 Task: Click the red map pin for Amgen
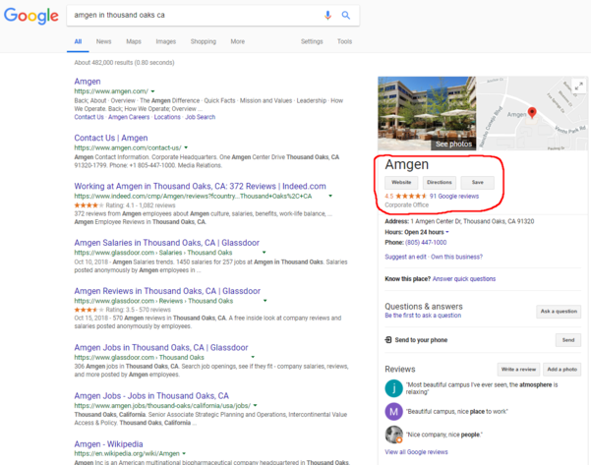tap(532, 112)
